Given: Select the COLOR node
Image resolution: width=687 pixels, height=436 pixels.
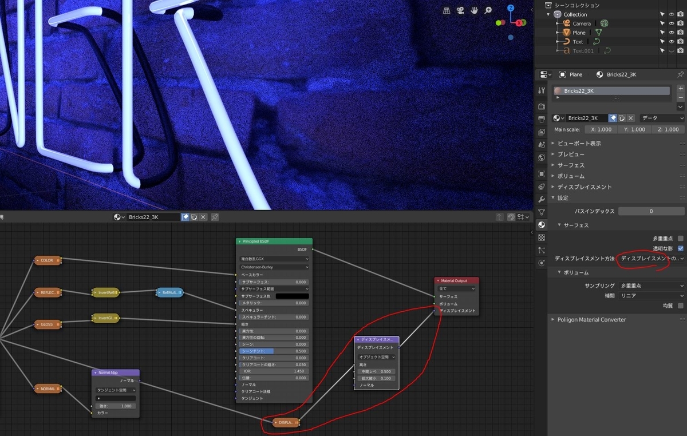Looking at the screenshot, I should pos(48,260).
